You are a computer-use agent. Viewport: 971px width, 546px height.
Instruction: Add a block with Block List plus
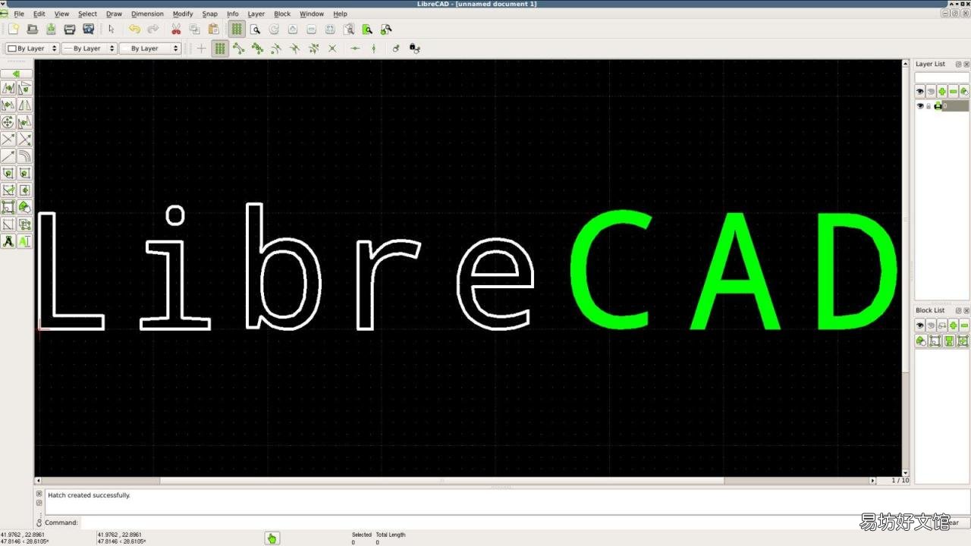coord(954,325)
